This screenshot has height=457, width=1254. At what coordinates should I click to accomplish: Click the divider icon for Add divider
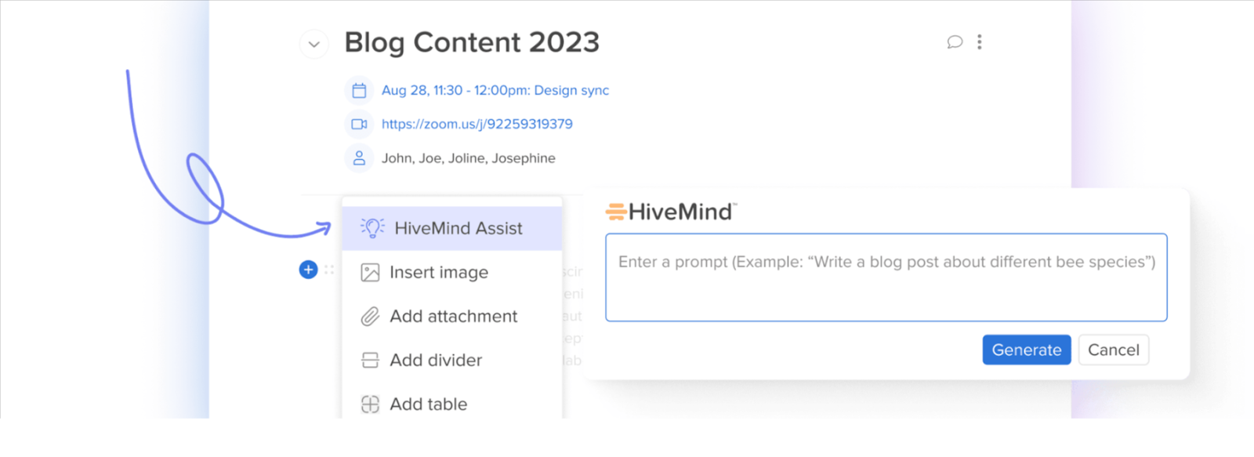click(x=370, y=360)
